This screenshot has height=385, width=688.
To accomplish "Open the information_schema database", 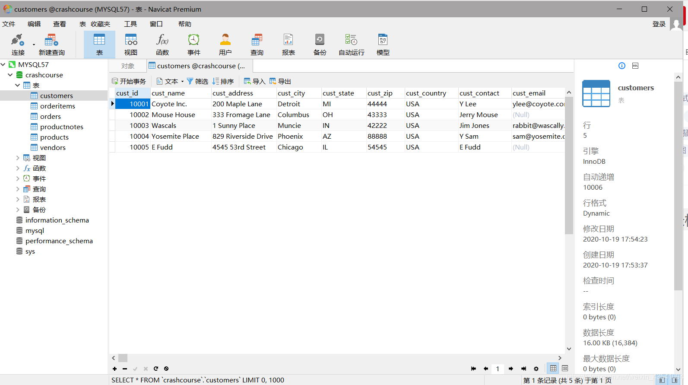I will [x=57, y=220].
